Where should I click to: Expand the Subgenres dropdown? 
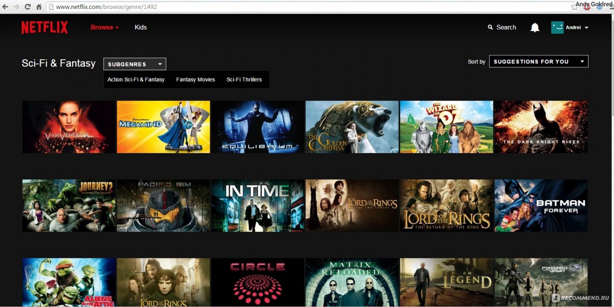pyautogui.click(x=135, y=64)
